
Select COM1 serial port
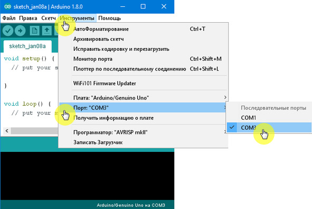[269, 117]
